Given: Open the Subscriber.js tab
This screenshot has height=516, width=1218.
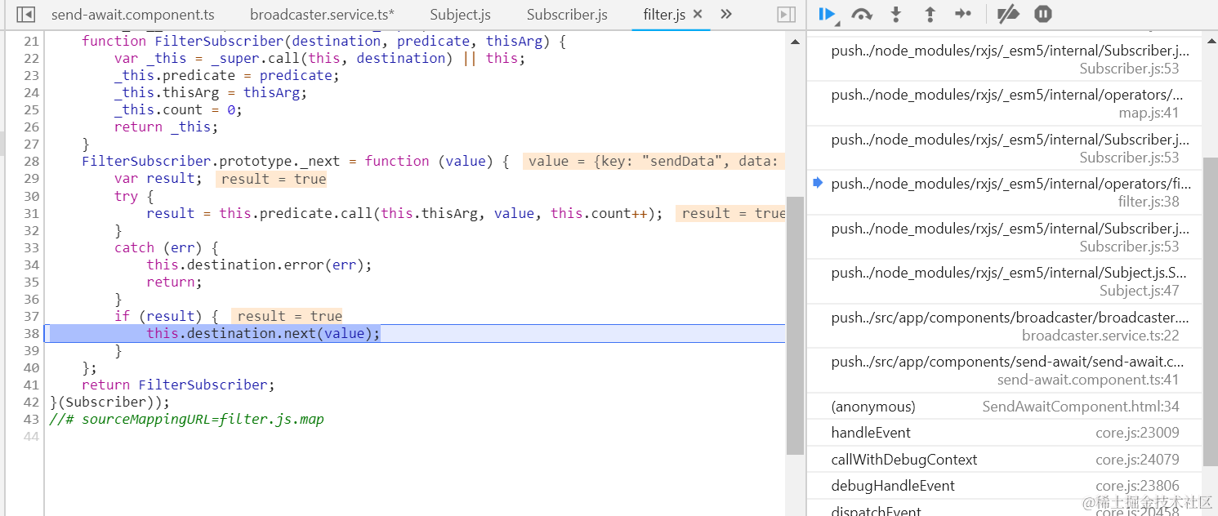Looking at the screenshot, I should [x=567, y=15].
